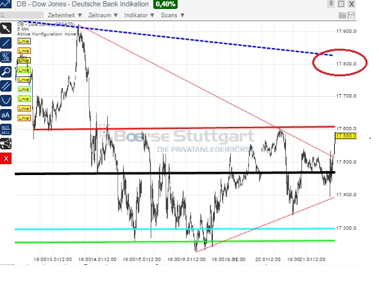Click the 17.300,0 price axis label
The image size is (379, 284).
pos(346,228)
